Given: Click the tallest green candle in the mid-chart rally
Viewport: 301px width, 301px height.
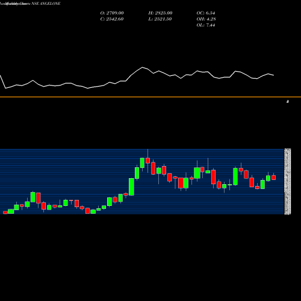Looking at the screenshot, I should [131, 187].
